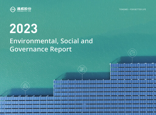The width and height of the screenshot is (156, 115).
Task: Click the recycling arrows icon
Action: point(25,86)
